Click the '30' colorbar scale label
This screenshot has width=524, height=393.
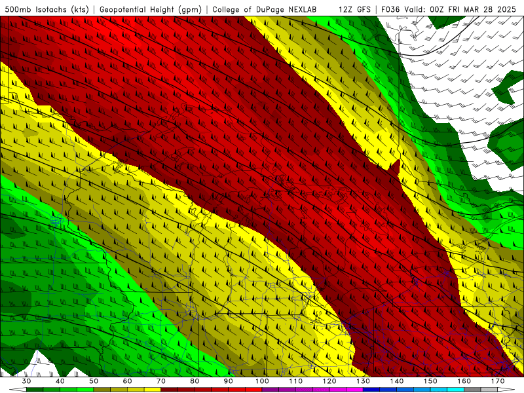coord(26,381)
